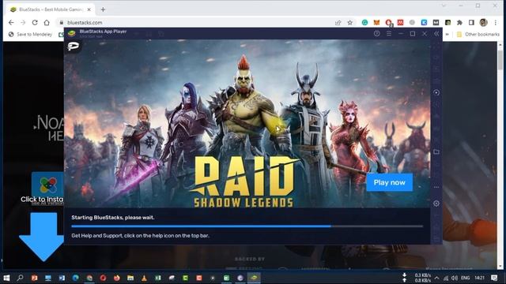The width and height of the screenshot is (506, 284).
Task: Bookmark this page with the star icon
Action: click(349, 23)
